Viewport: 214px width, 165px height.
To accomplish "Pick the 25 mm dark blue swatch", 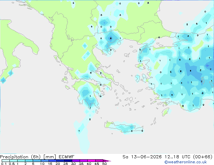I will click(68, 161).
